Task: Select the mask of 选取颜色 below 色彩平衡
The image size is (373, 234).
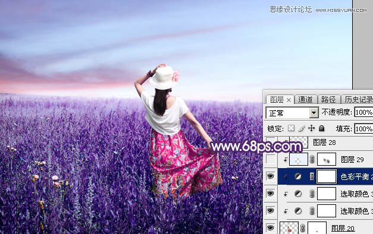Action: click(327, 194)
